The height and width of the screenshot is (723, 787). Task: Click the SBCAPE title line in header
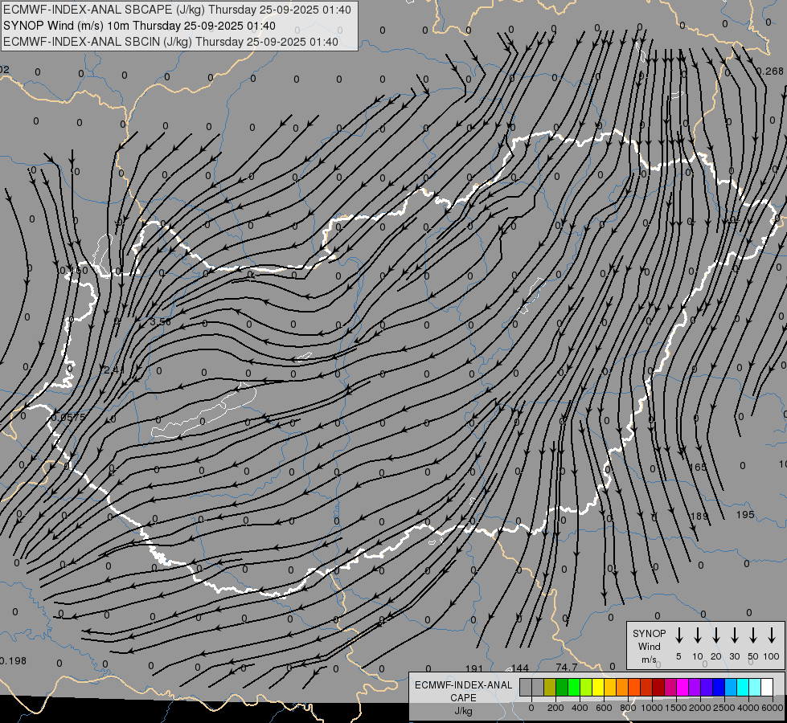tap(177, 10)
